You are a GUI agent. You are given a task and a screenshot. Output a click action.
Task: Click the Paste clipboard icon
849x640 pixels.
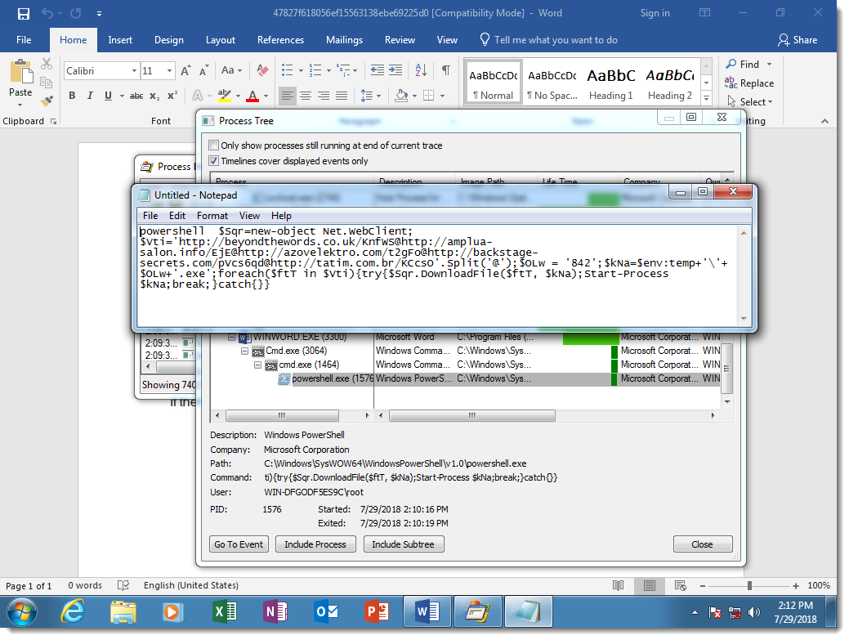coord(20,72)
